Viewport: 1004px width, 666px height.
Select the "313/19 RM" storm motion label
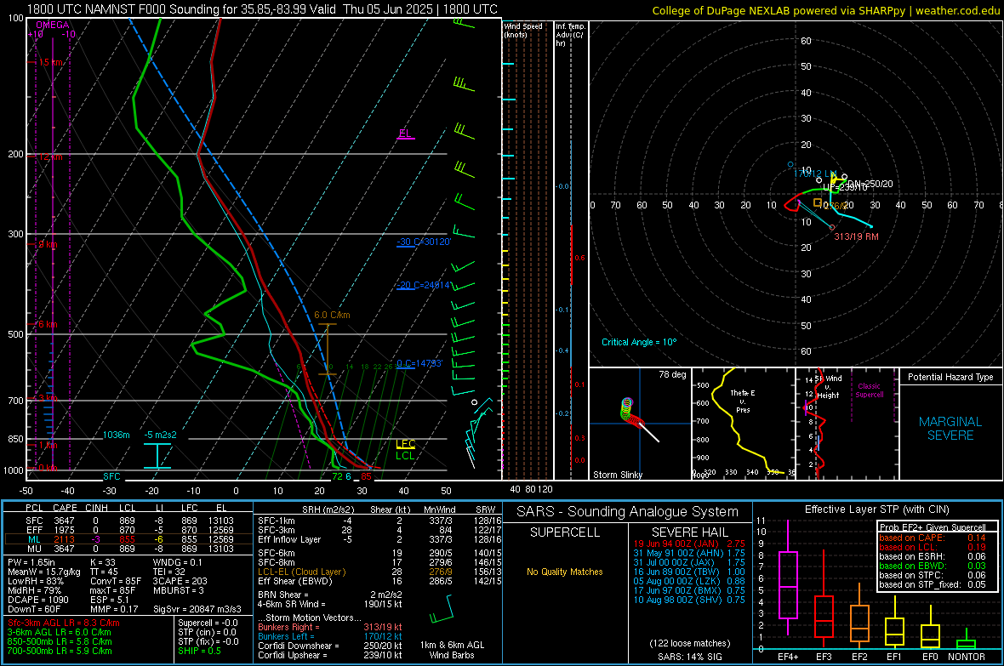click(x=856, y=236)
